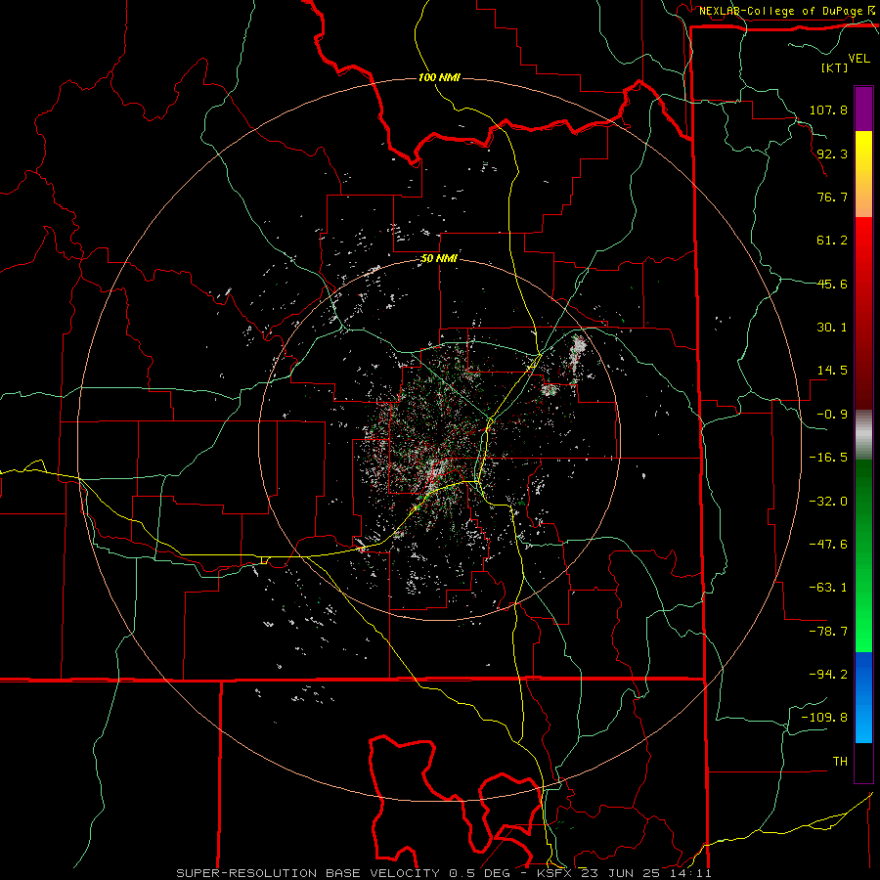This screenshot has width=880, height=880.
Task: Click the 50 NMI range ring label
Action: (x=439, y=259)
